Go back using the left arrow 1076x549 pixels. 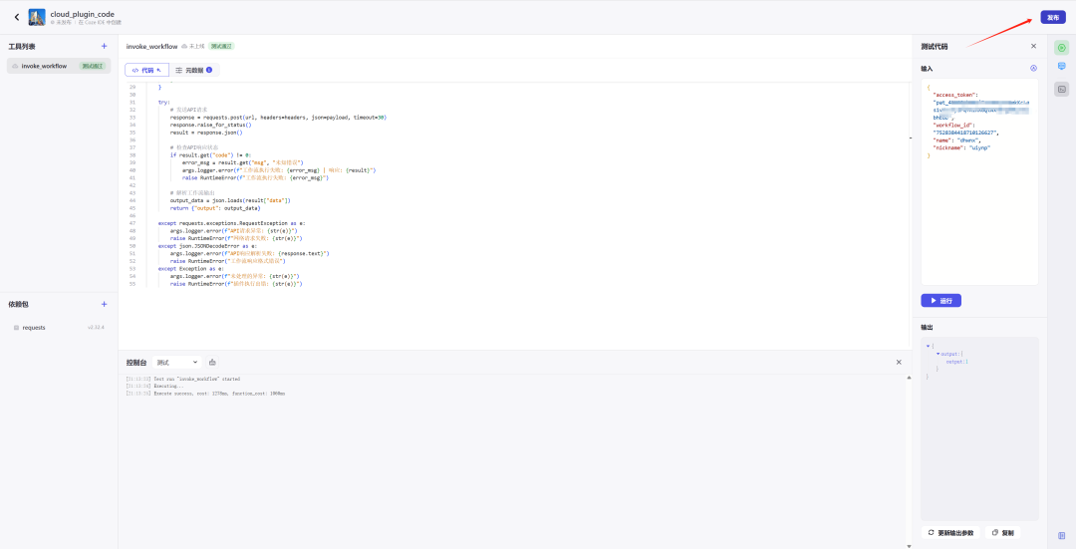pos(17,17)
